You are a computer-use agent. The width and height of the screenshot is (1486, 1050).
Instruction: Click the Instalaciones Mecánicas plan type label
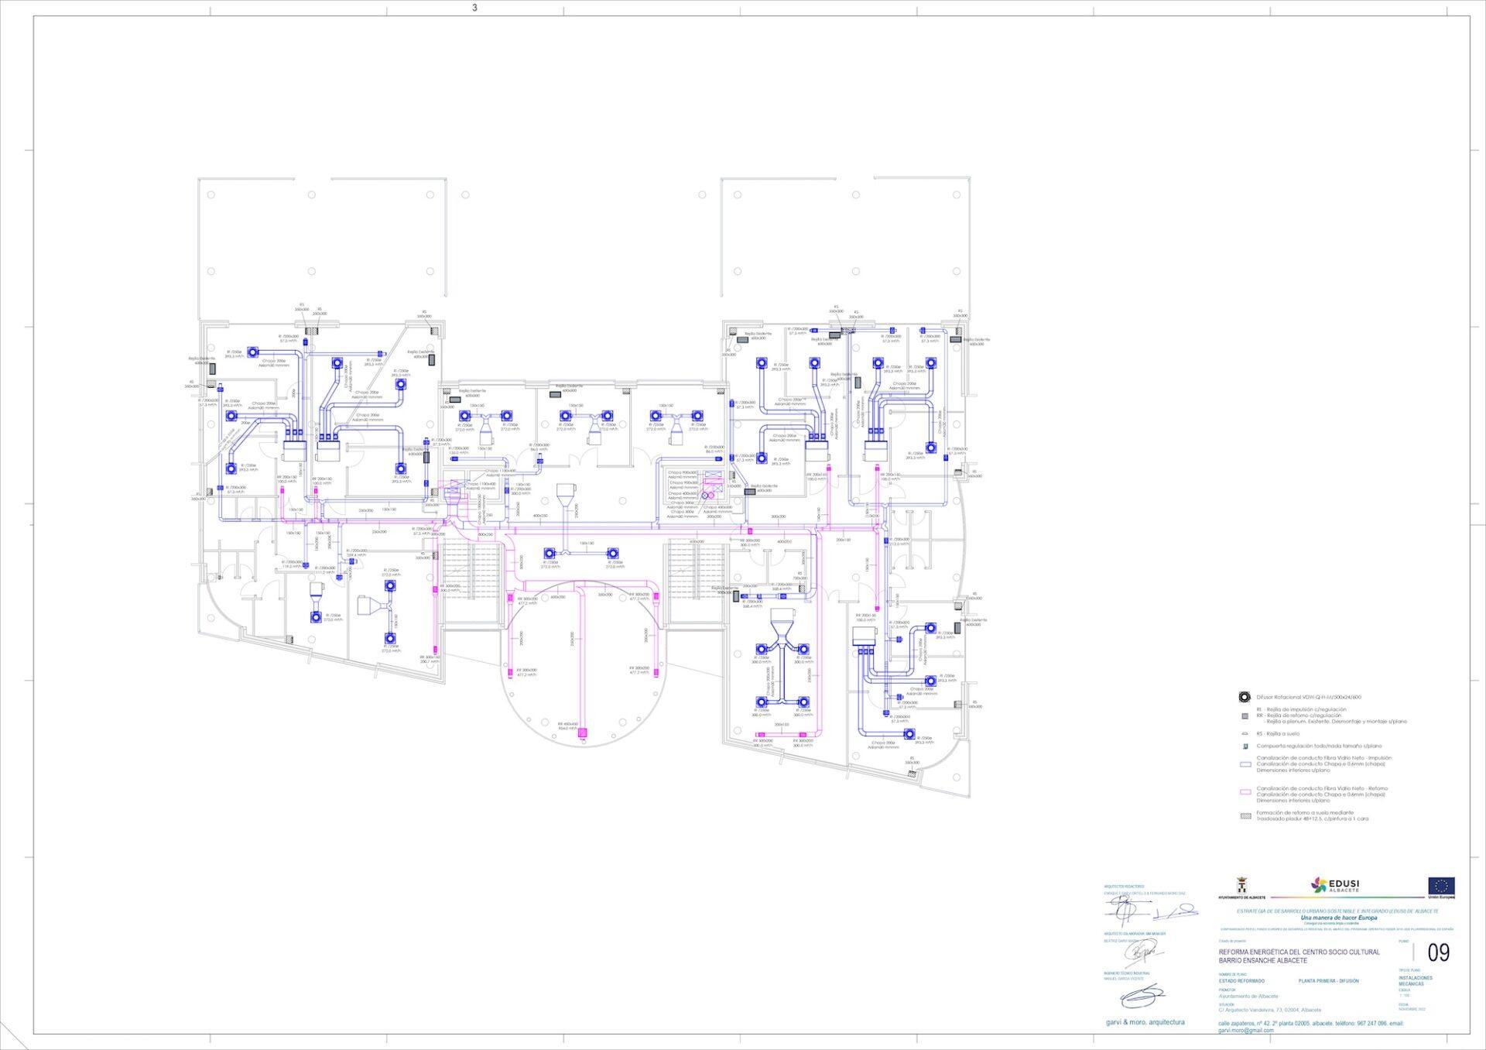click(x=1416, y=980)
